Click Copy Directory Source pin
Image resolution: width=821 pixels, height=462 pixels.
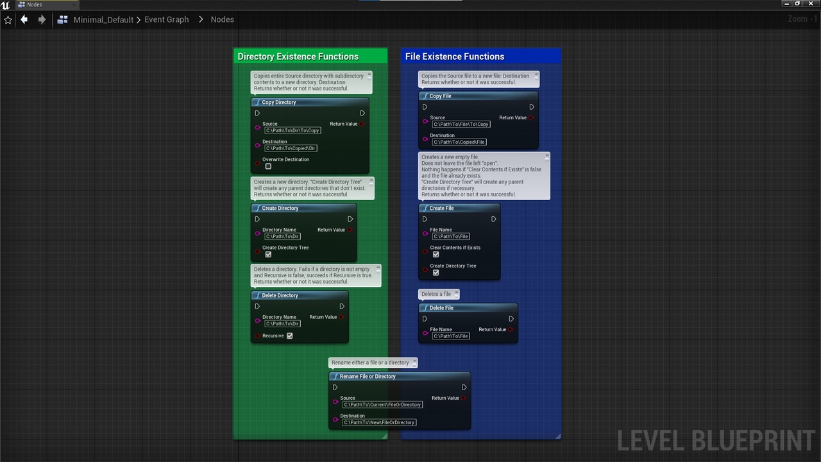pyautogui.click(x=258, y=127)
